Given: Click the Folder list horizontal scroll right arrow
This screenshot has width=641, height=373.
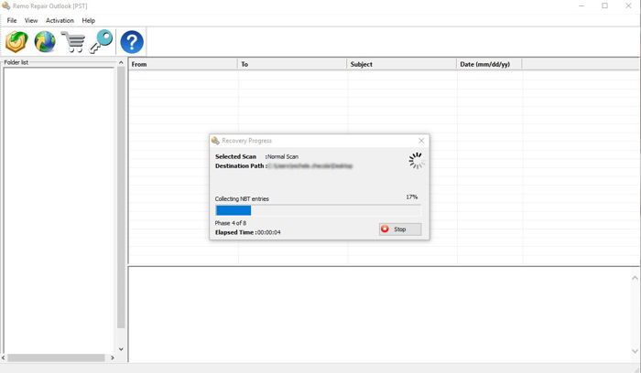Looking at the screenshot, I should pos(113,357).
